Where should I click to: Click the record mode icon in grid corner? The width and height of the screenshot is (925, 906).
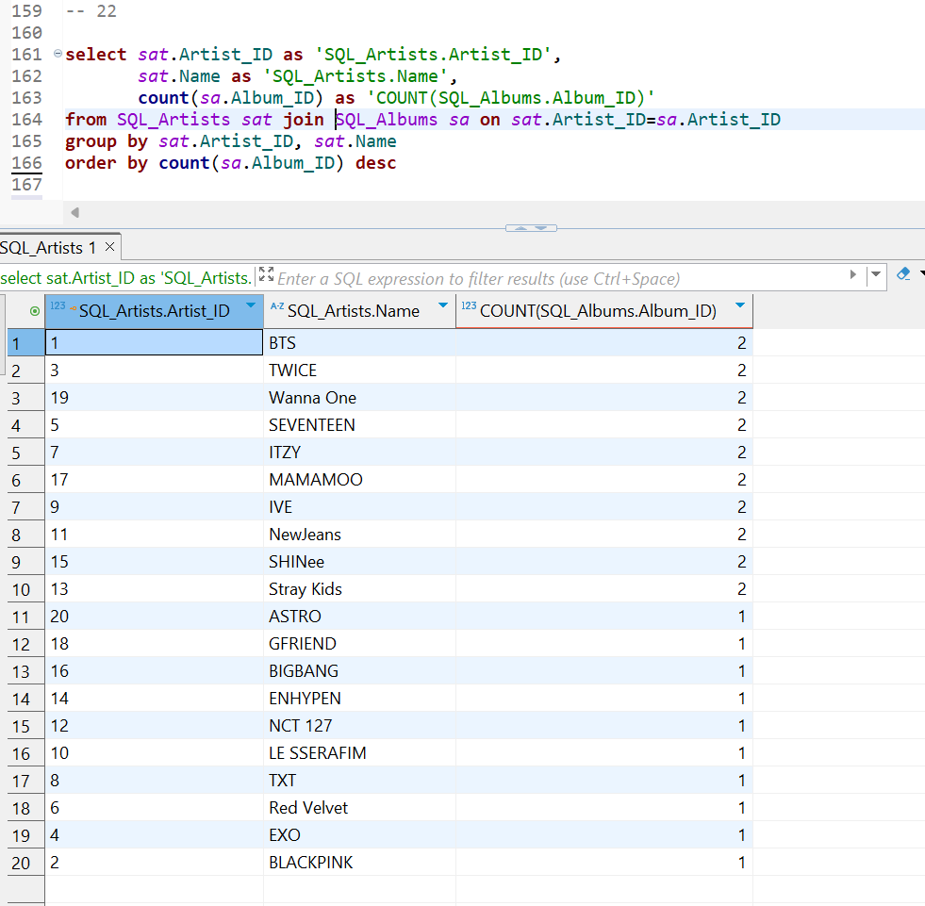[x=35, y=311]
